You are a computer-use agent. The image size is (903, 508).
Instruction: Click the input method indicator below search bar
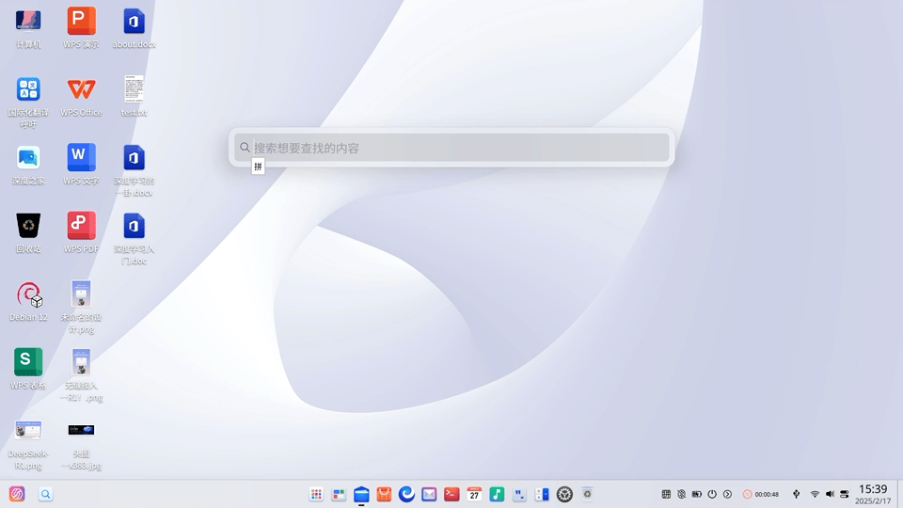(x=258, y=167)
